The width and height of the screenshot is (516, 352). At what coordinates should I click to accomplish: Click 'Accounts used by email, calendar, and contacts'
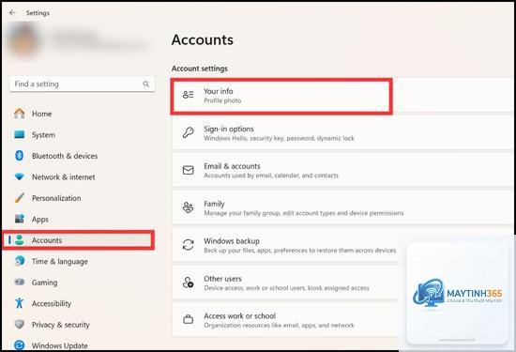[271, 176]
